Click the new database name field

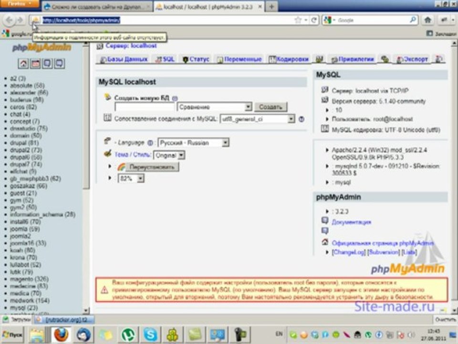(x=145, y=107)
